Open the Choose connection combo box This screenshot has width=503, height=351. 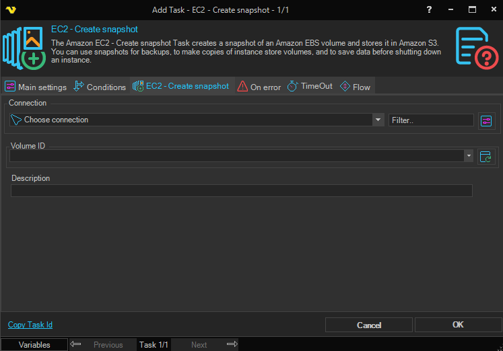(197, 120)
